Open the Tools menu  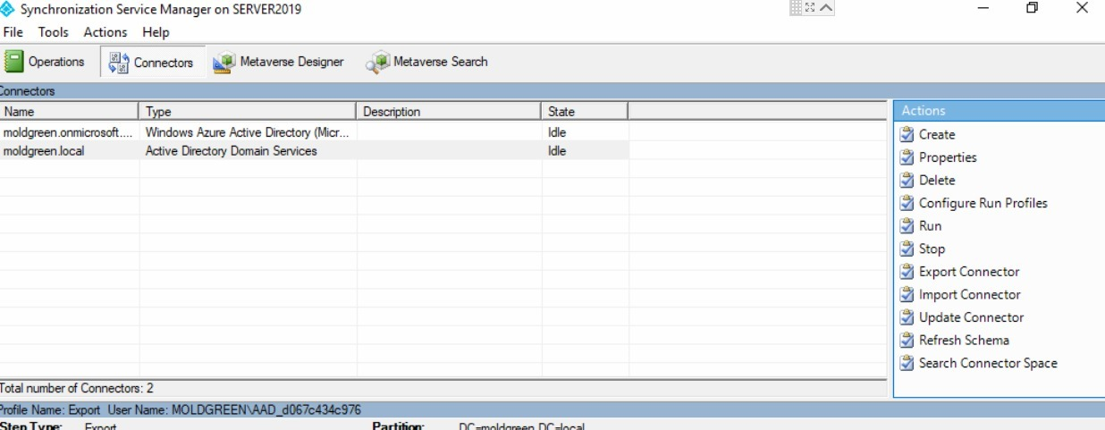53,32
